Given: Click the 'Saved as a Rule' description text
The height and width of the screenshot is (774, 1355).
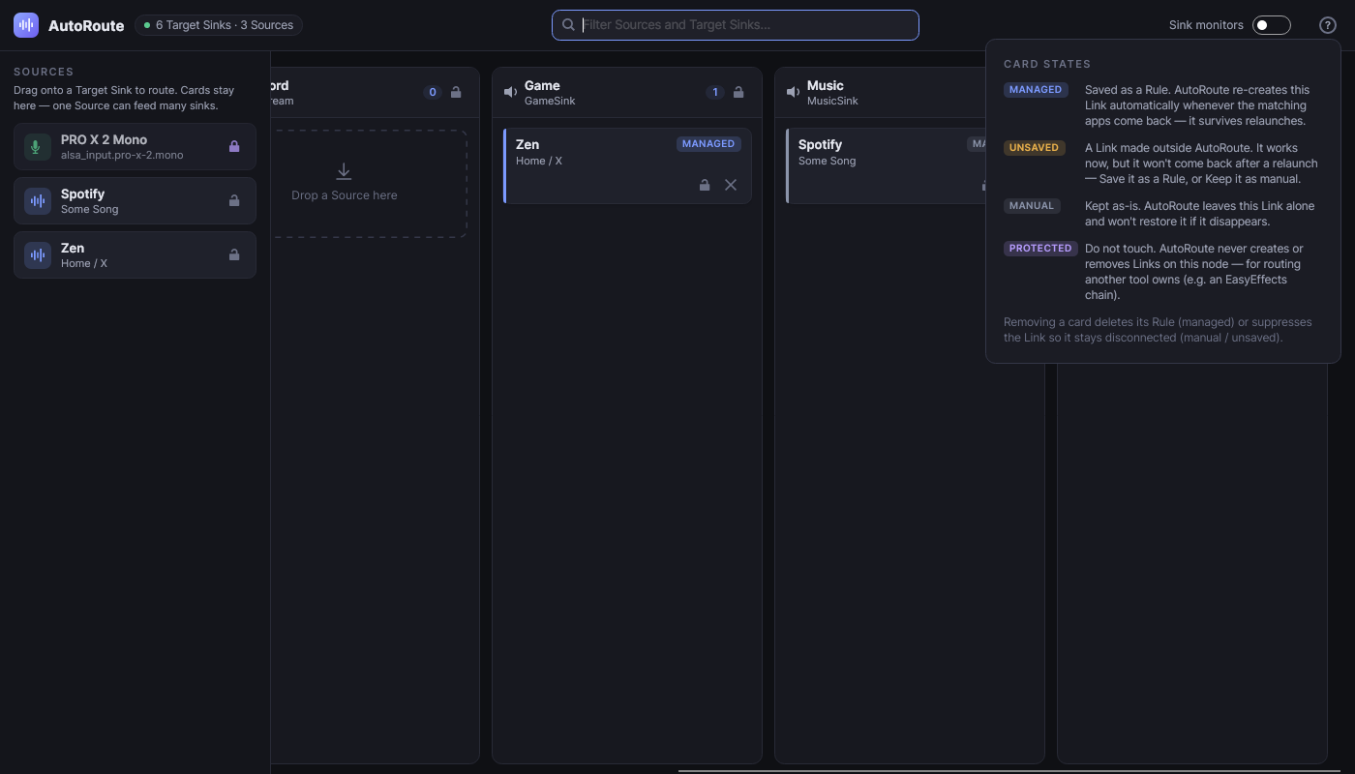Looking at the screenshot, I should [x=1196, y=105].
